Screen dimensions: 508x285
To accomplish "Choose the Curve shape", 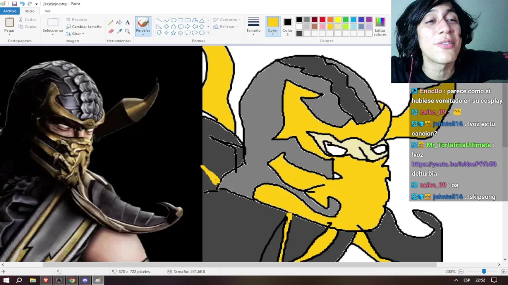I will (166, 20).
